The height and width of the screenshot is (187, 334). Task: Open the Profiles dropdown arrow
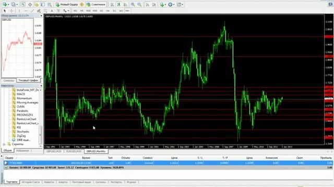(x=17, y=5)
